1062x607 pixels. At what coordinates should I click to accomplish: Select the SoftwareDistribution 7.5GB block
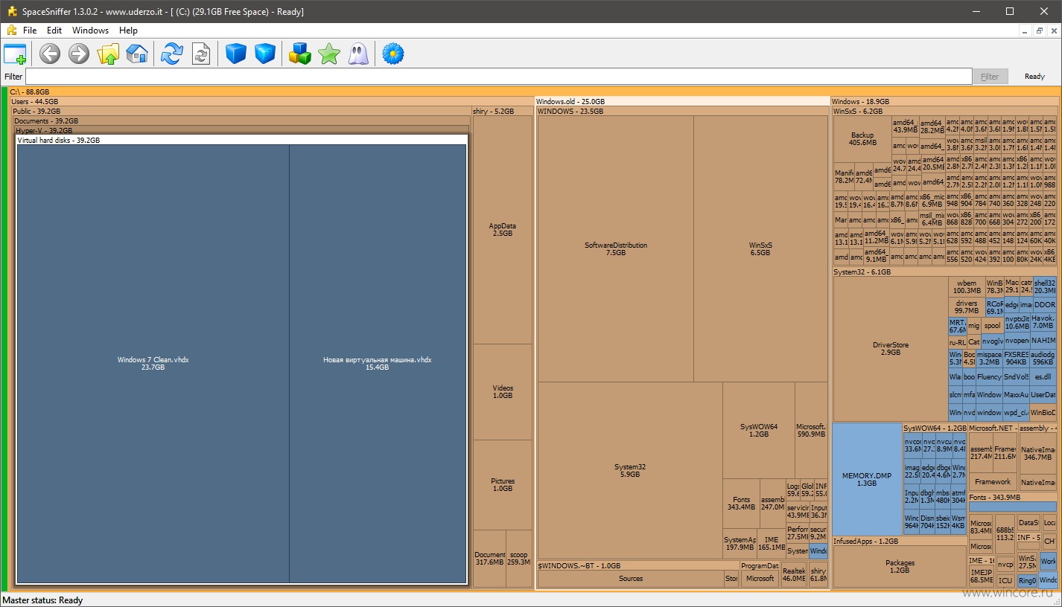[x=616, y=249]
